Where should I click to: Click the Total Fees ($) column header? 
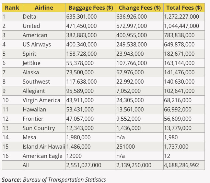(x=184, y=7)
